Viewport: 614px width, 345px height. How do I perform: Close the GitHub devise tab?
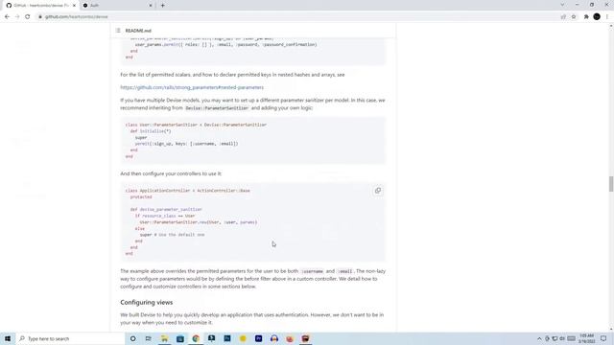(74, 6)
